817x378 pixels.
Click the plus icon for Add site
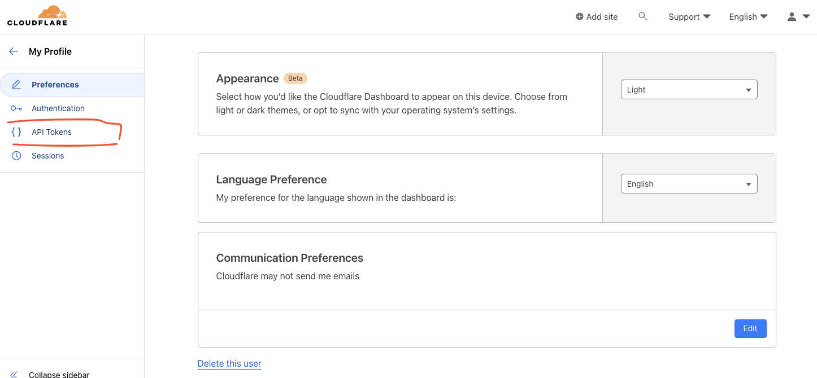point(579,17)
